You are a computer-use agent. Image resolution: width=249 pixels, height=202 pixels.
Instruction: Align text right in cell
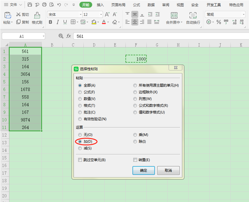pyautogui.click(x=142, y=22)
